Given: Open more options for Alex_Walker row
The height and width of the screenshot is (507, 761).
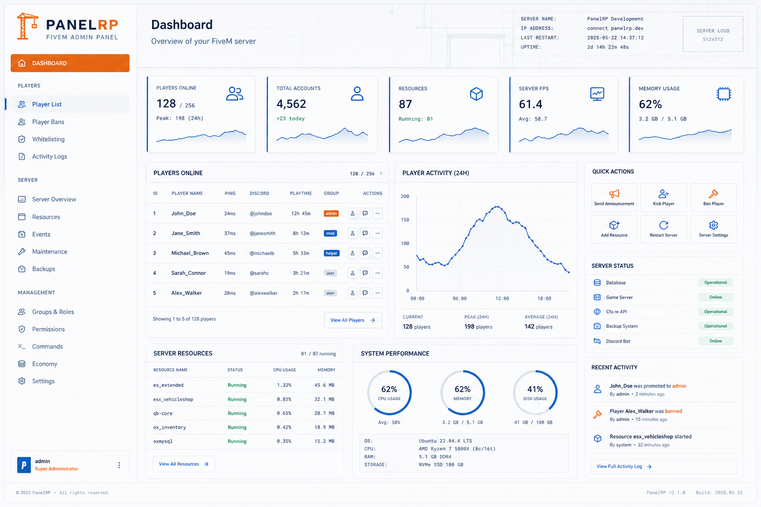Looking at the screenshot, I should (378, 293).
